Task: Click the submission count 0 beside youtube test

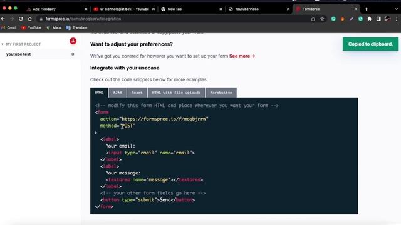Action: tap(73, 54)
